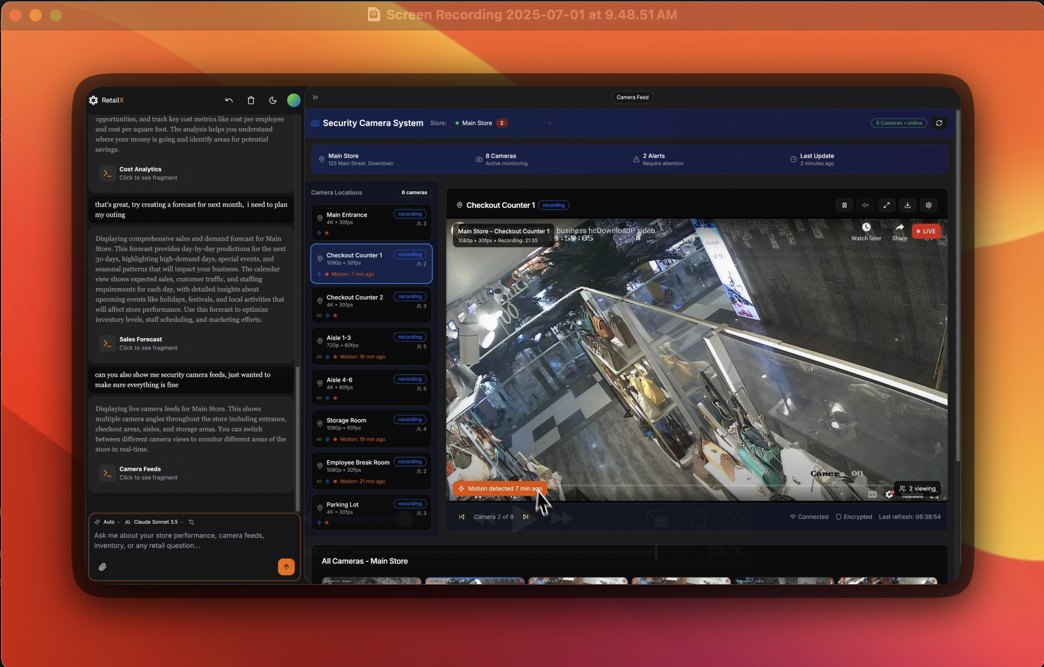The image size is (1044, 667).
Task: Send the message with orange arrow
Action: click(x=286, y=567)
